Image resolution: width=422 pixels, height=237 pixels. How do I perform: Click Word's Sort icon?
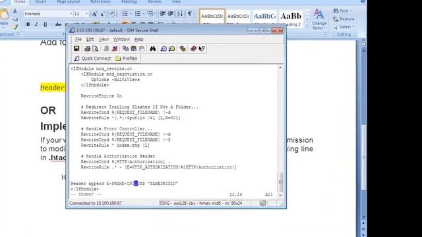tap(180, 14)
